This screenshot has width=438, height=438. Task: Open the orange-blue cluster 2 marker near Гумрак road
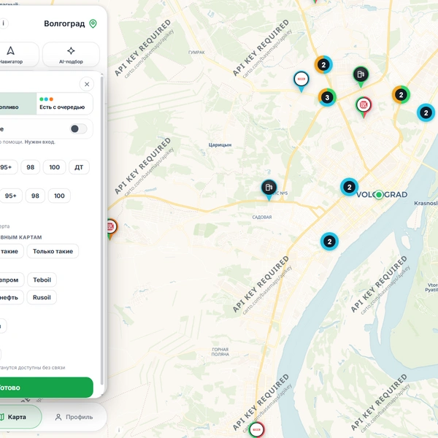point(323,65)
